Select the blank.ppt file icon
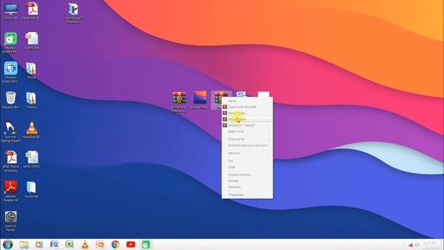444x250 pixels. tap(32, 41)
